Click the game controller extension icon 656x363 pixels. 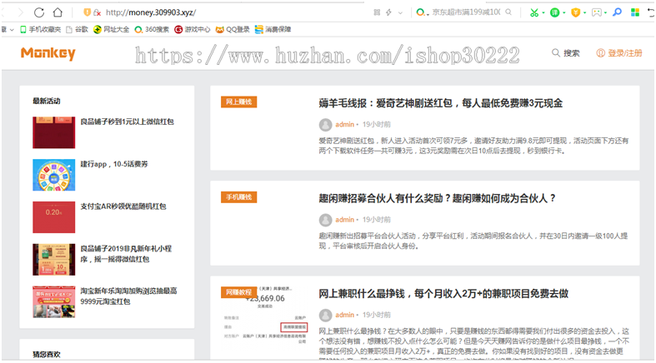596,13
